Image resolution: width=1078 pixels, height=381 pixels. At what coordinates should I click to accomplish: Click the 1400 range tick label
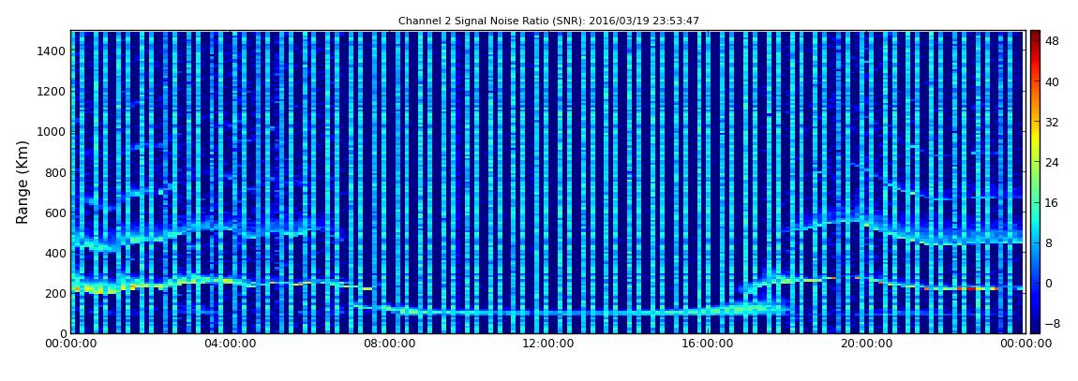pos(52,51)
